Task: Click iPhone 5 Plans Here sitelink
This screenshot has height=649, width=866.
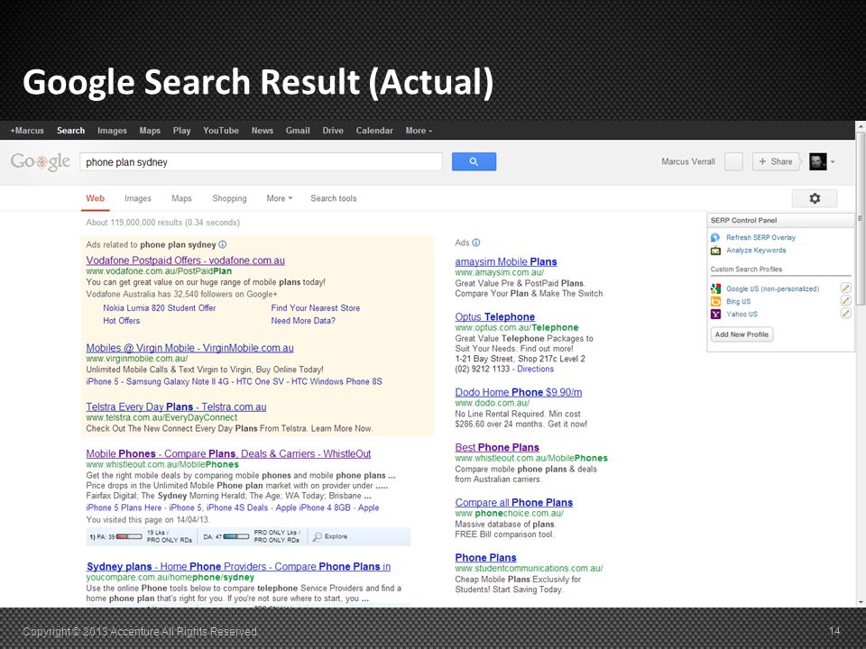Action: (x=124, y=507)
